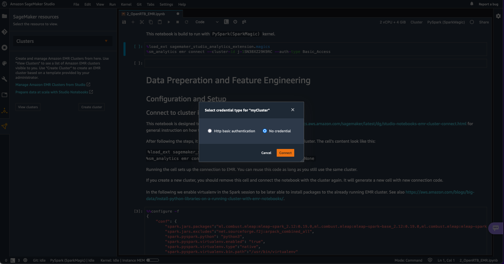This screenshot has width=504, height=264.
Task: Open the Git sidebar panel icon
Action: (4, 32)
